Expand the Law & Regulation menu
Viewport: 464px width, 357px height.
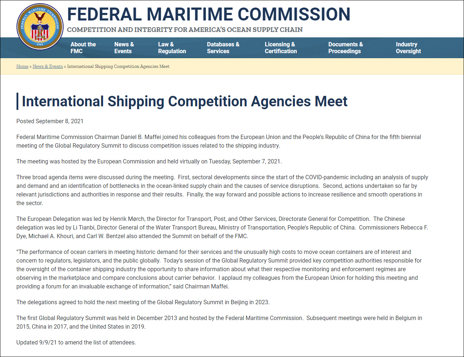172,48
